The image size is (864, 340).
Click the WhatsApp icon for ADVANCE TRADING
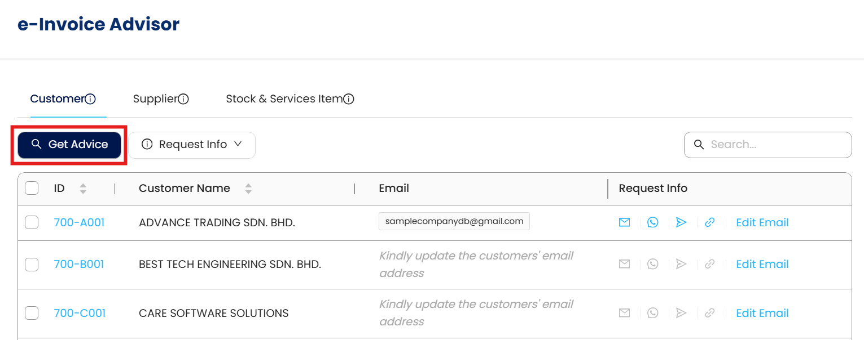pyautogui.click(x=653, y=222)
